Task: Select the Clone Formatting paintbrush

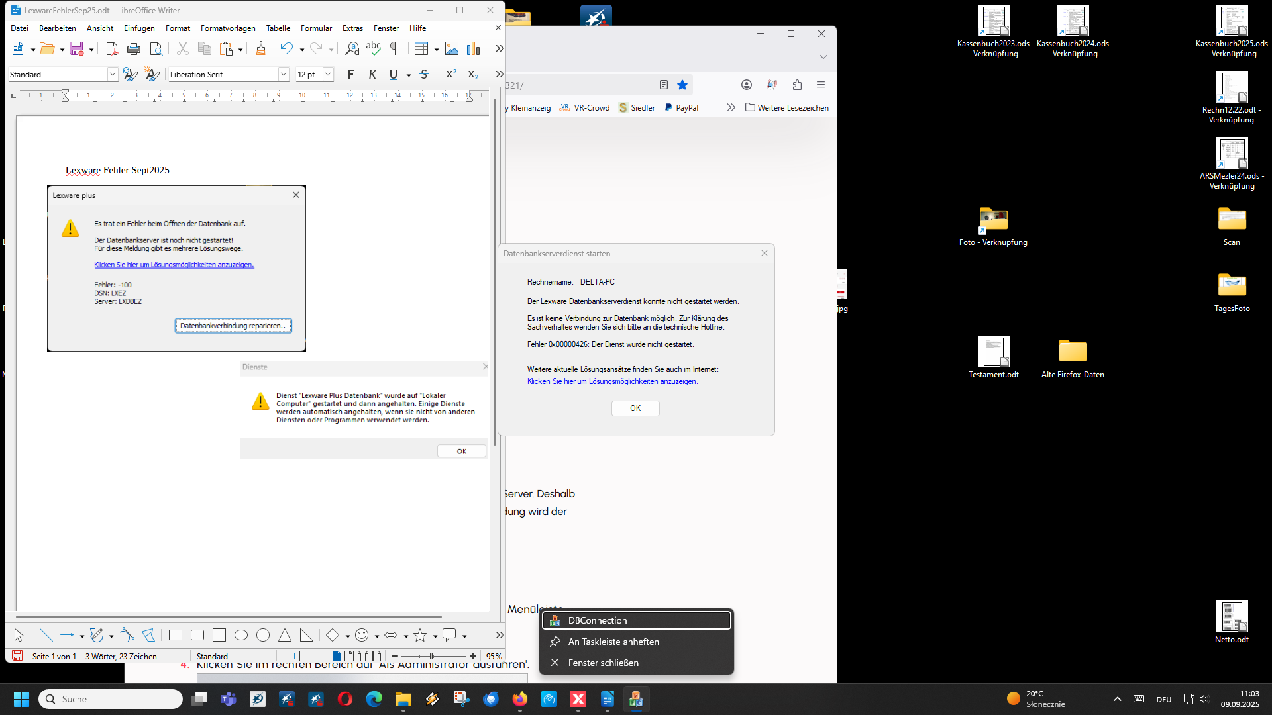Action: [x=260, y=48]
